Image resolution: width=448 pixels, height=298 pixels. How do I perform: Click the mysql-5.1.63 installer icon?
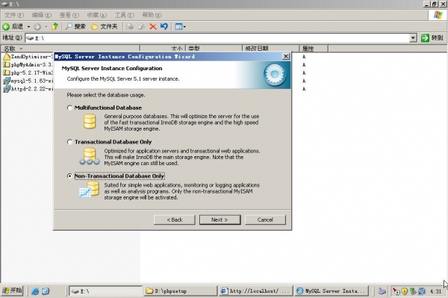click(7, 81)
